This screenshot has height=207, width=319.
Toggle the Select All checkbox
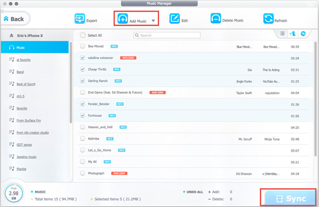click(x=83, y=35)
